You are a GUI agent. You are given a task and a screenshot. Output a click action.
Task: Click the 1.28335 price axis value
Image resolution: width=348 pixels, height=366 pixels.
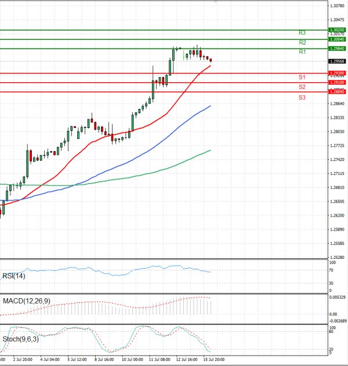tap(337, 118)
